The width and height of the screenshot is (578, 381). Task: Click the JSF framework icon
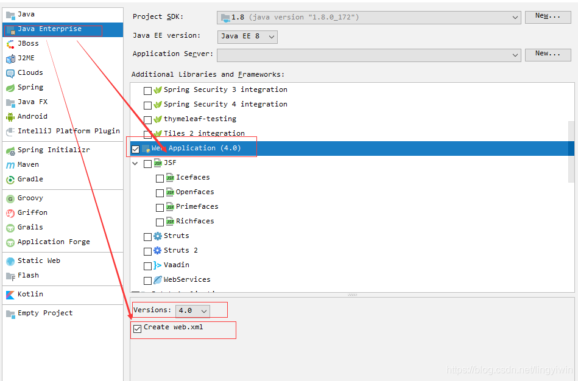[x=158, y=163]
